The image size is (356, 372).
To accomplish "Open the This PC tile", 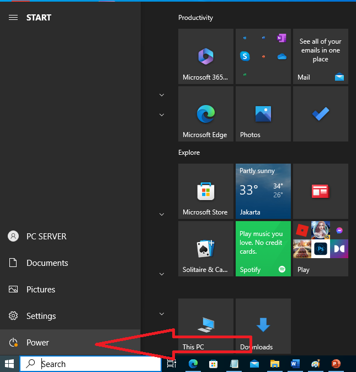I will coord(205,326).
